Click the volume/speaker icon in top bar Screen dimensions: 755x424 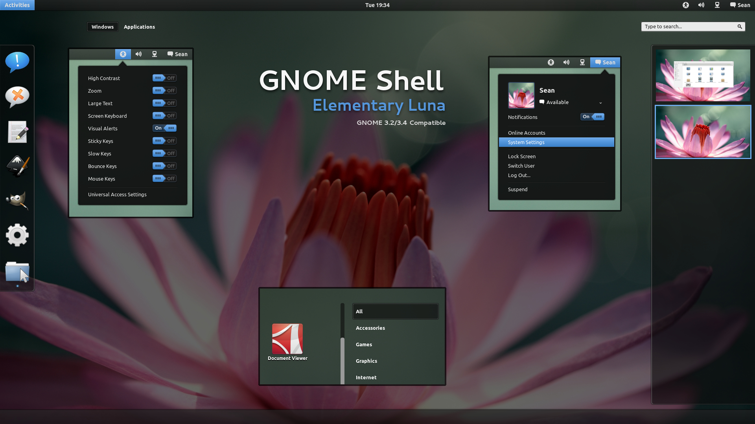coord(701,5)
